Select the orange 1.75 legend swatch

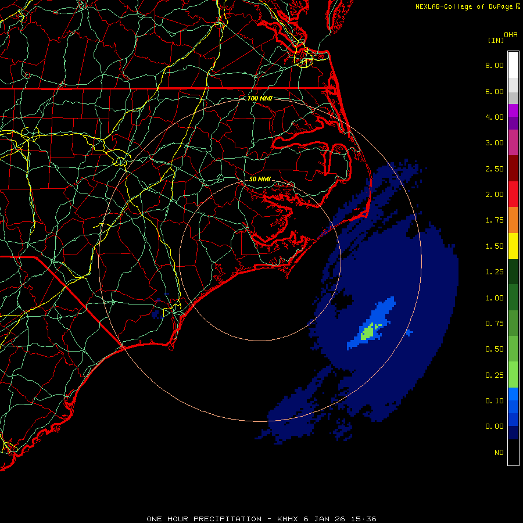(x=513, y=220)
